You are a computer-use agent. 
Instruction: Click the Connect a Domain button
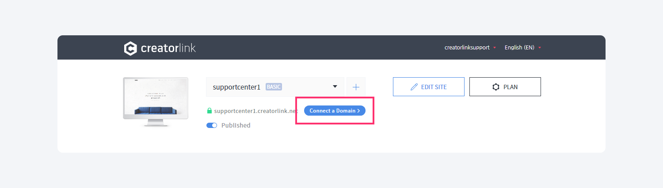click(335, 111)
